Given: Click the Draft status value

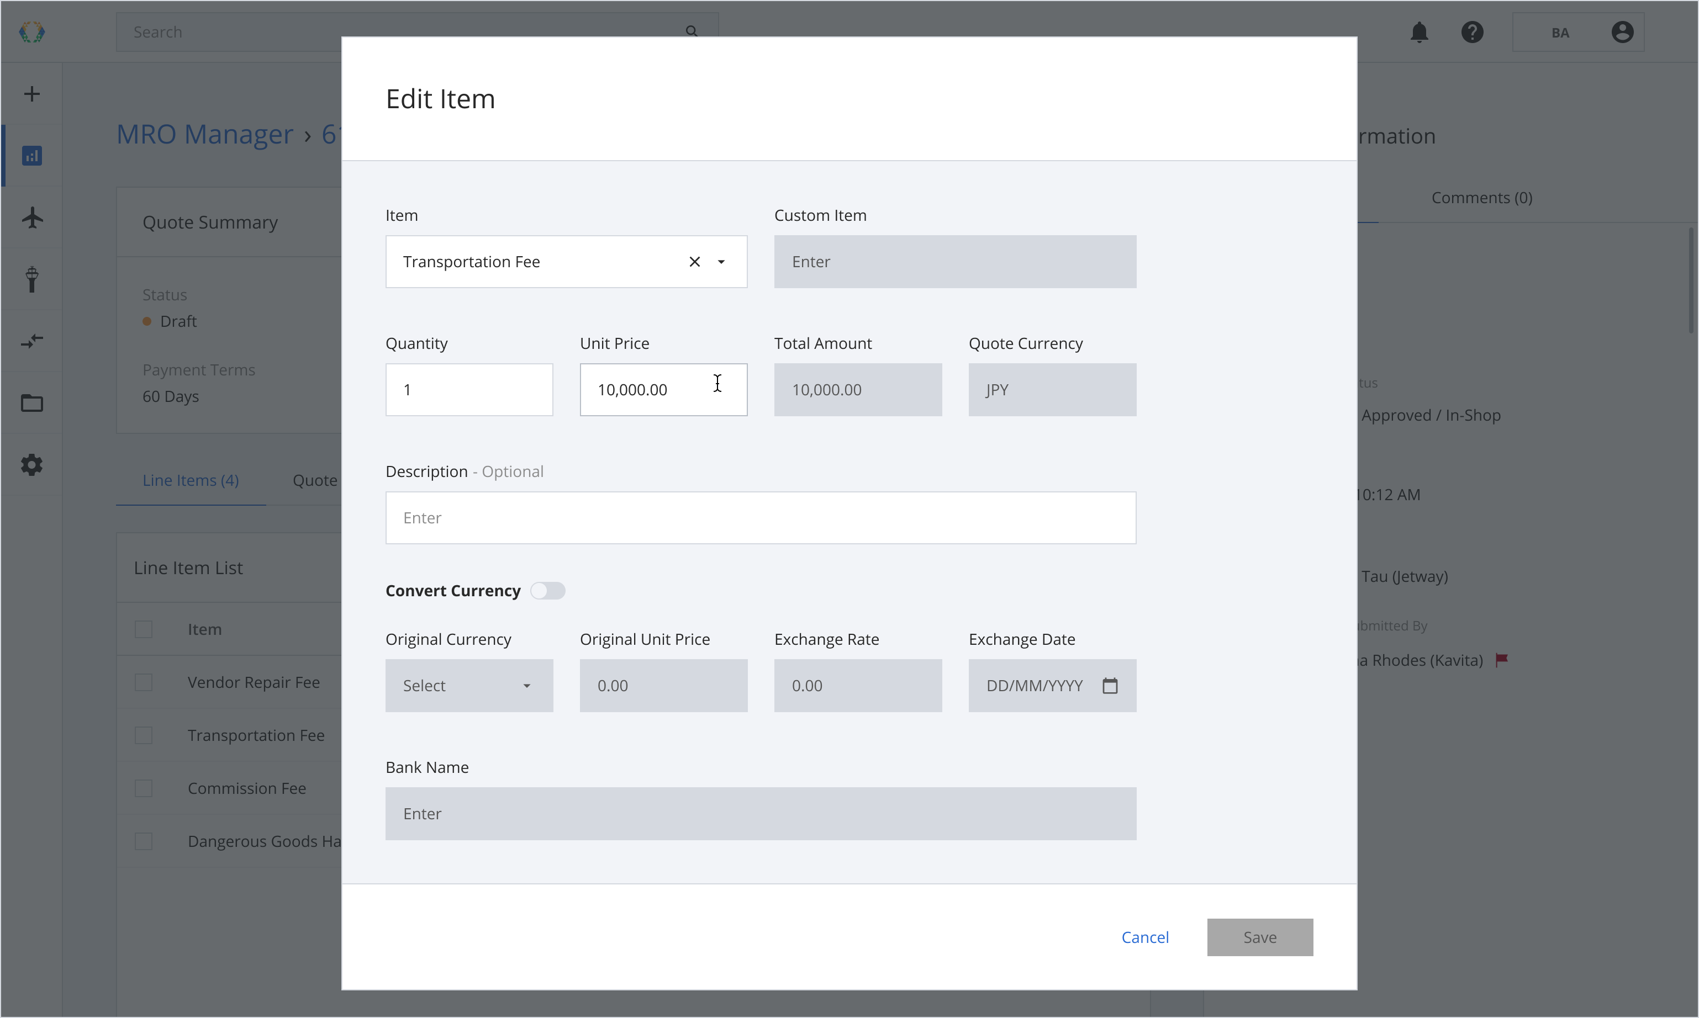Looking at the screenshot, I should click(x=178, y=321).
